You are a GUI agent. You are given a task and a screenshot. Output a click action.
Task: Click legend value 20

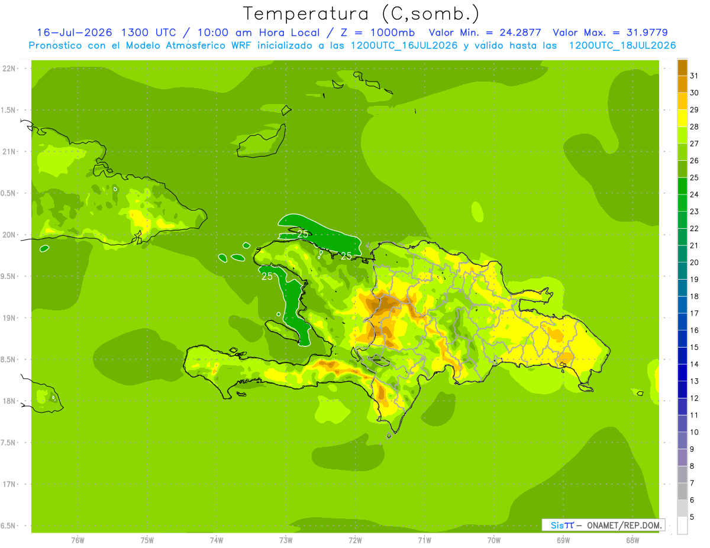pyautogui.click(x=695, y=262)
